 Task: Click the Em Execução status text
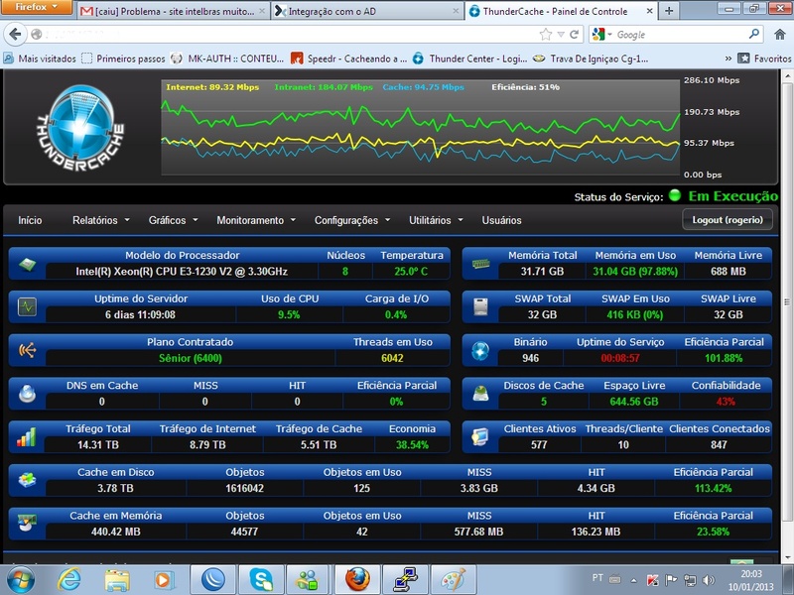732,195
